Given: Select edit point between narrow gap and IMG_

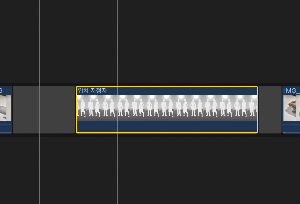Looking at the screenshot, I should [282, 110].
